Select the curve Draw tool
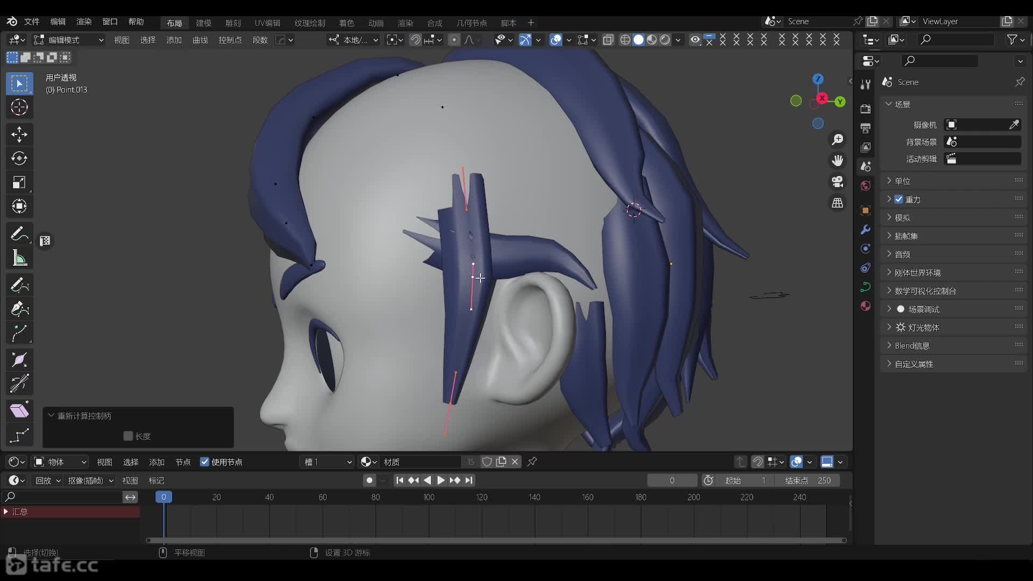Screen dimensions: 1033x581 tap(19, 285)
